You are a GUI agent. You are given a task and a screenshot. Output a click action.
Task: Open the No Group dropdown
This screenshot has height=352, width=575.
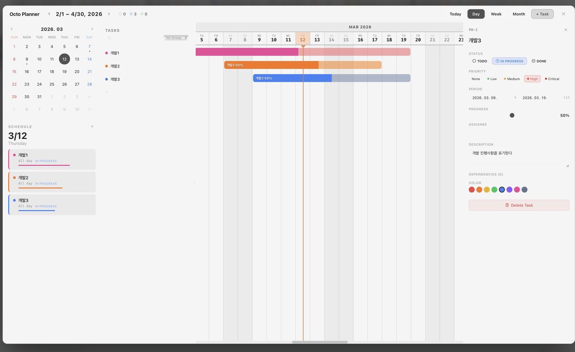(176, 38)
